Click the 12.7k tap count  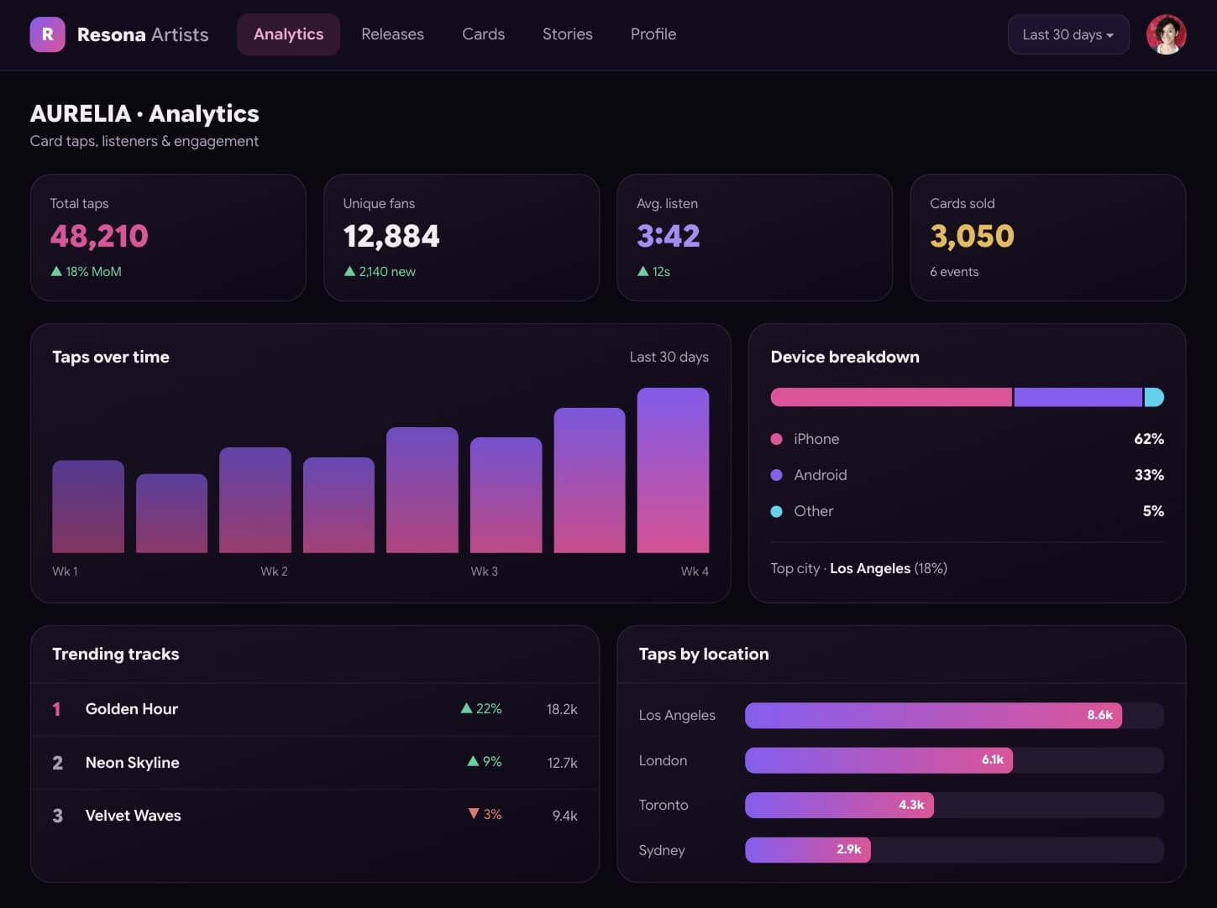tap(562, 763)
